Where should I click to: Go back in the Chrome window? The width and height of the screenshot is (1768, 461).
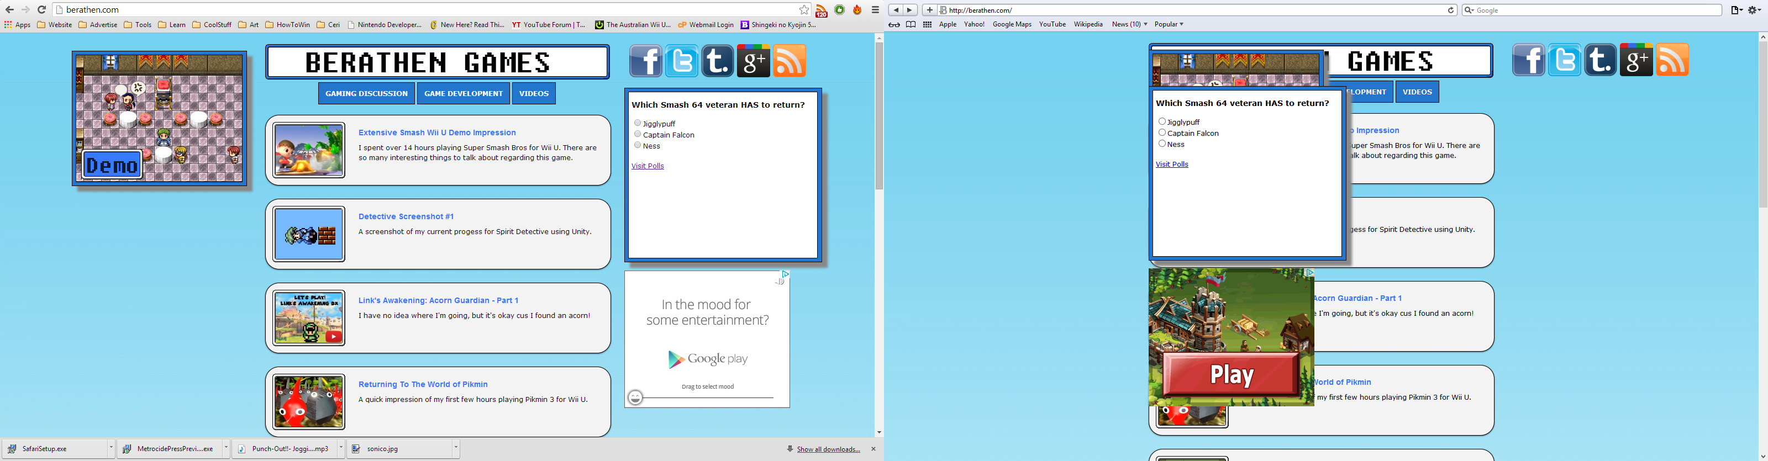click(x=9, y=9)
